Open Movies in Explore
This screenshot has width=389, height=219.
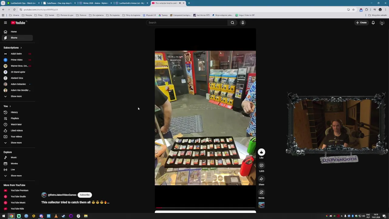click(17, 163)
